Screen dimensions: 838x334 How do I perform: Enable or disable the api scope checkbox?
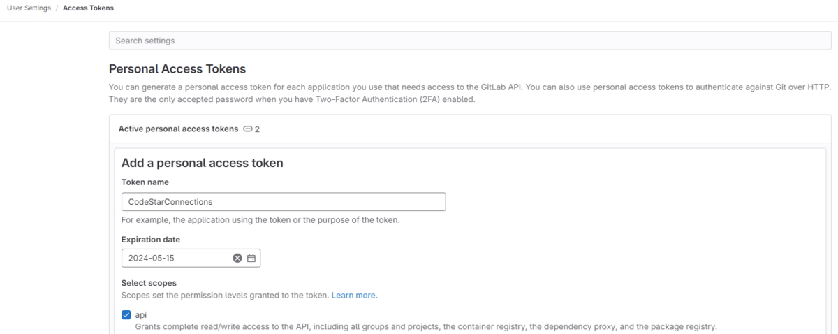[x=126, y=315]
